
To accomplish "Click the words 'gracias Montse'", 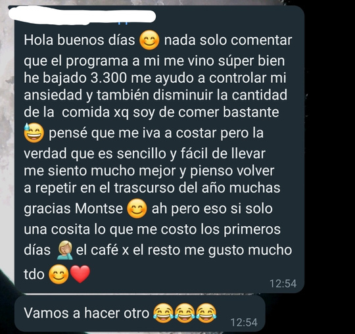I will [x=74, y=208].
